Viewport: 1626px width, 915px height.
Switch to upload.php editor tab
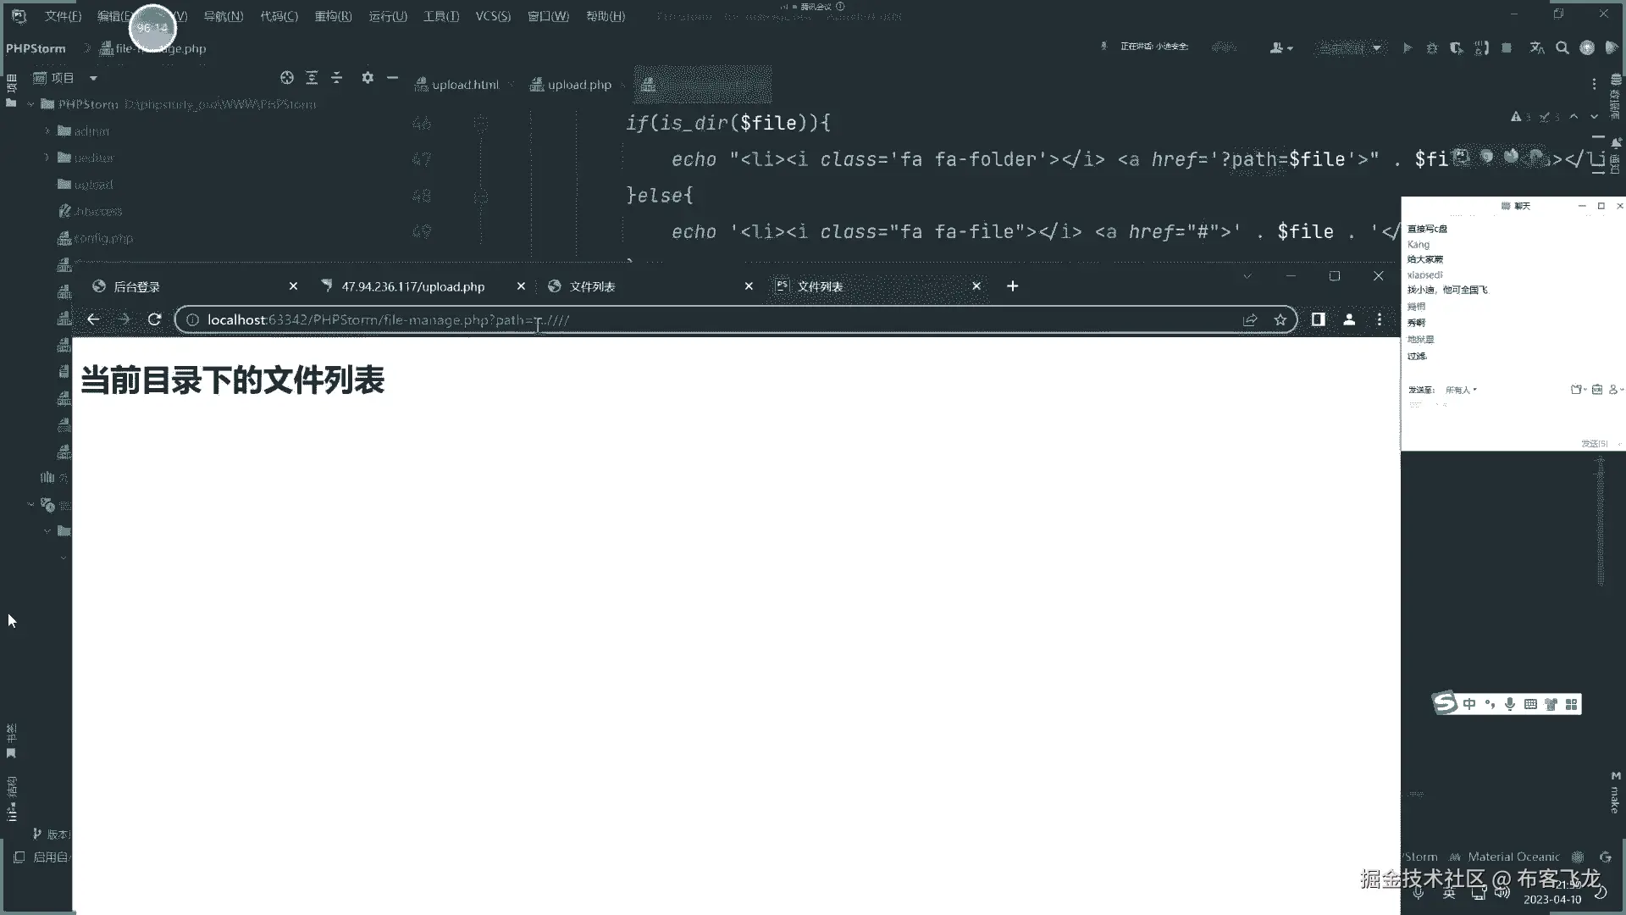[x=578, y=85]
